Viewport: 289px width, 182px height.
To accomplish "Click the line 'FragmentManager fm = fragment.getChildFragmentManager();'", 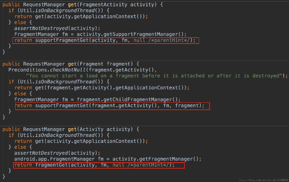I will click(97, 99).
